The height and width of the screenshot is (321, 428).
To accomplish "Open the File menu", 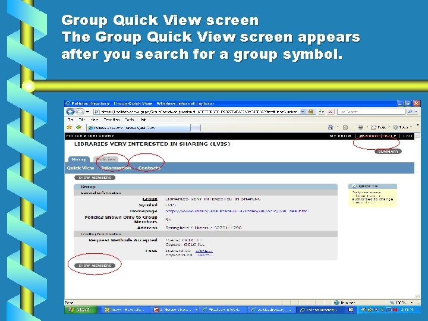I will (70, 119).
